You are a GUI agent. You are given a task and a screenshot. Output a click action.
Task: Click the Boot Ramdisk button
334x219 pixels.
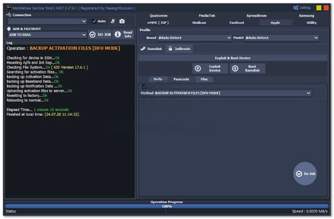pyautogui.click(x=247, y=68)
